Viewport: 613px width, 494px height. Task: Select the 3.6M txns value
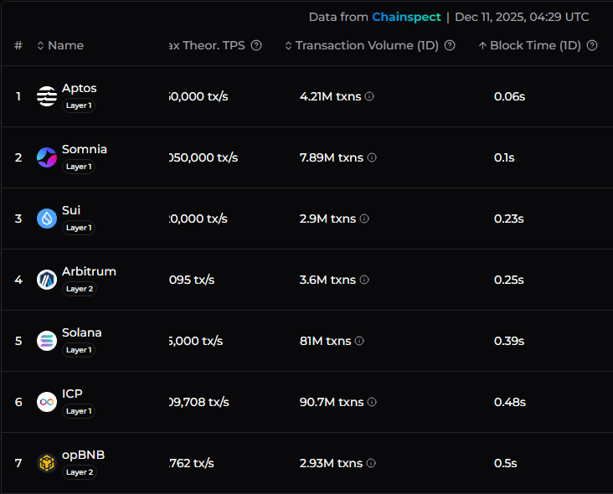[327, 280]
